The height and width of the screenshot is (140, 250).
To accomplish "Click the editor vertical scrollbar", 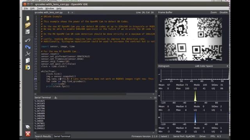I will pos(156,54).
